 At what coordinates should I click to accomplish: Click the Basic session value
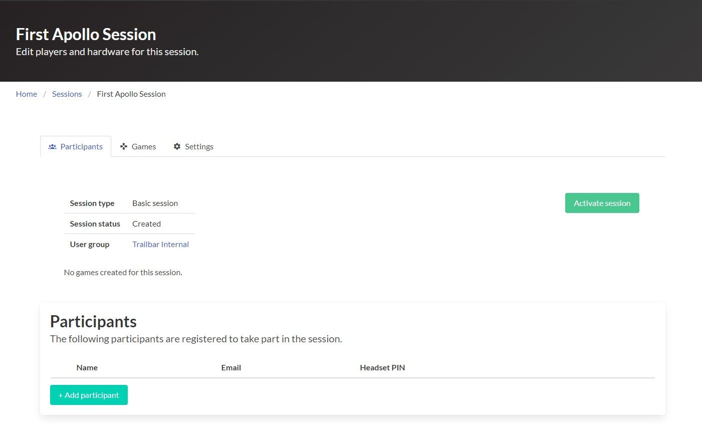(155, 203)
